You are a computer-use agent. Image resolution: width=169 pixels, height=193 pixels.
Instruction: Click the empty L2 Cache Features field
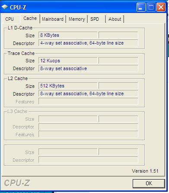[88, 101]
